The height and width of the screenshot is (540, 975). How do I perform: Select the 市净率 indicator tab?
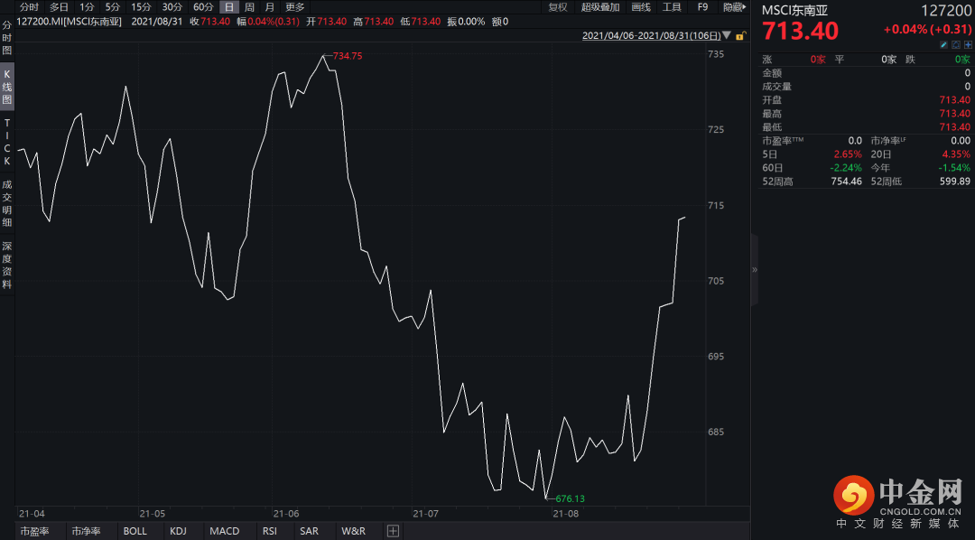pos(86,531)
